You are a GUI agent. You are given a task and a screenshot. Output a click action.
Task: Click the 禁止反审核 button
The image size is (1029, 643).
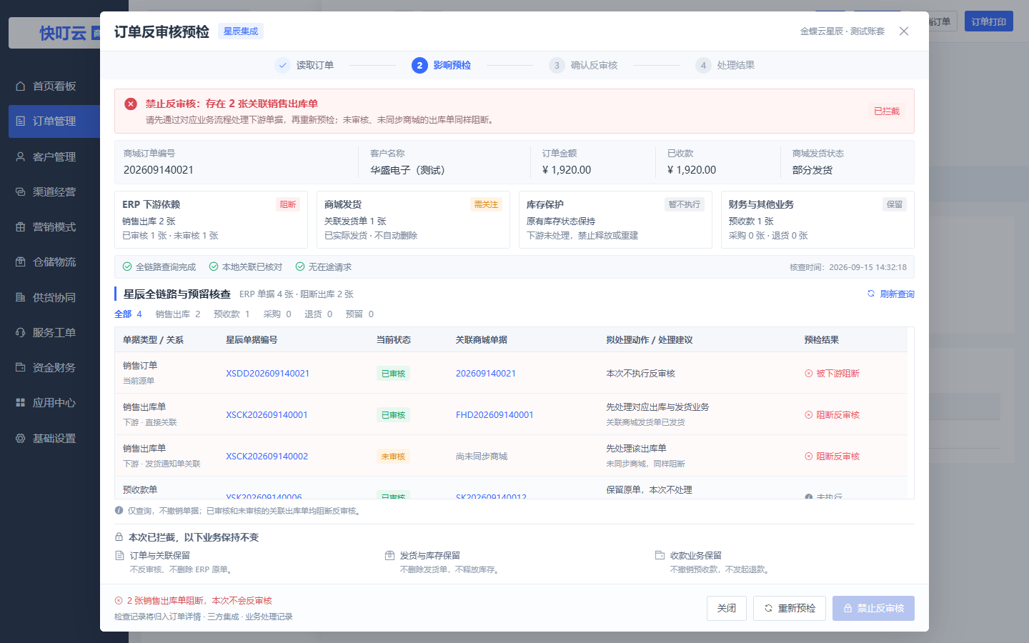[873, 608]
